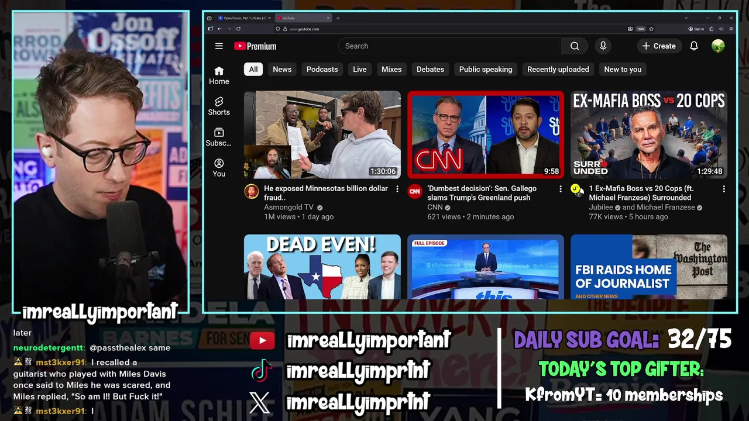749x421 pixels.
Task: Click the CNN channel avatar
Action: tap(415, 191)
